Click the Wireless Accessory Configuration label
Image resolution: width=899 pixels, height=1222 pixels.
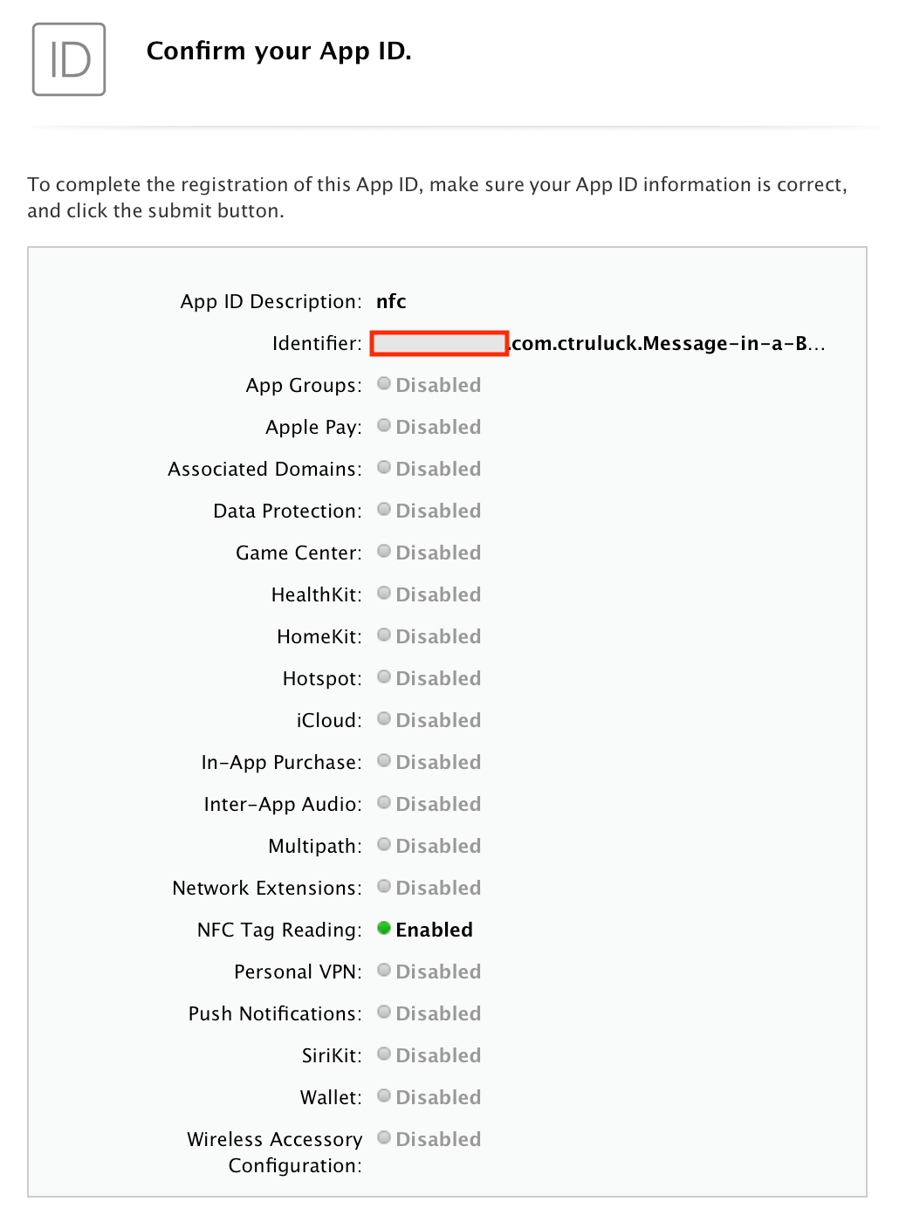point(275,1151)
